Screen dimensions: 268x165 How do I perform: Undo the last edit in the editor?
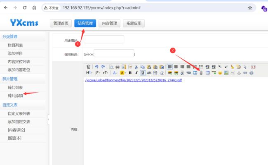pos(96,67)
